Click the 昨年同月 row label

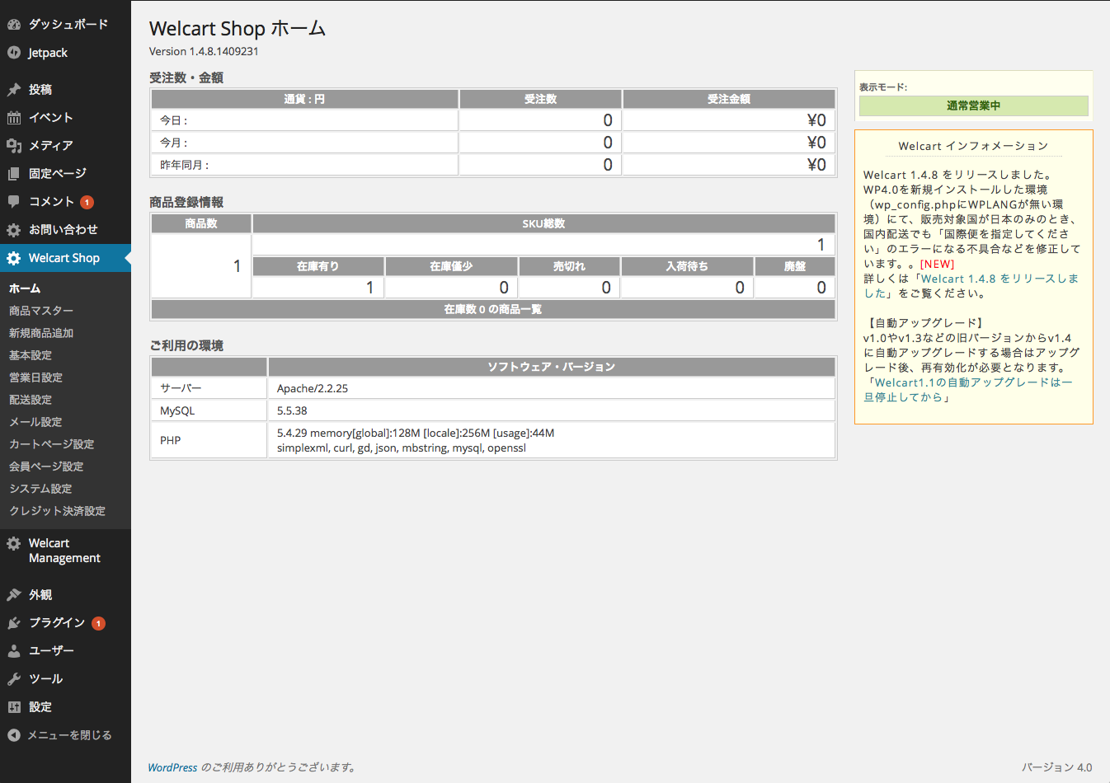(x=185, y=165)
